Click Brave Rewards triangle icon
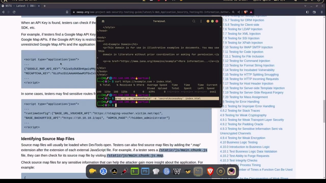The width and height of the screenshot is (326, 183). 251,12
